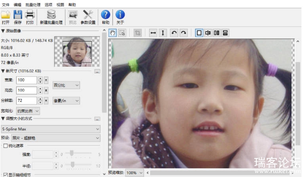Click the ellipsis button in 调整大小的方式 header
The width and height of the screenshot is (303, 177).
(x=97, y=119)
